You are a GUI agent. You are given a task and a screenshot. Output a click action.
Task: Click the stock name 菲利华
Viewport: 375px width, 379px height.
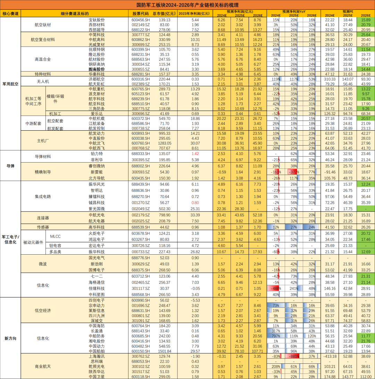97,159
